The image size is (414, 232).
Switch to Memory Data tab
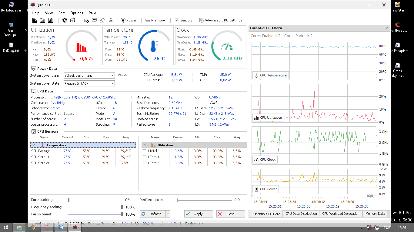[375, 214]
